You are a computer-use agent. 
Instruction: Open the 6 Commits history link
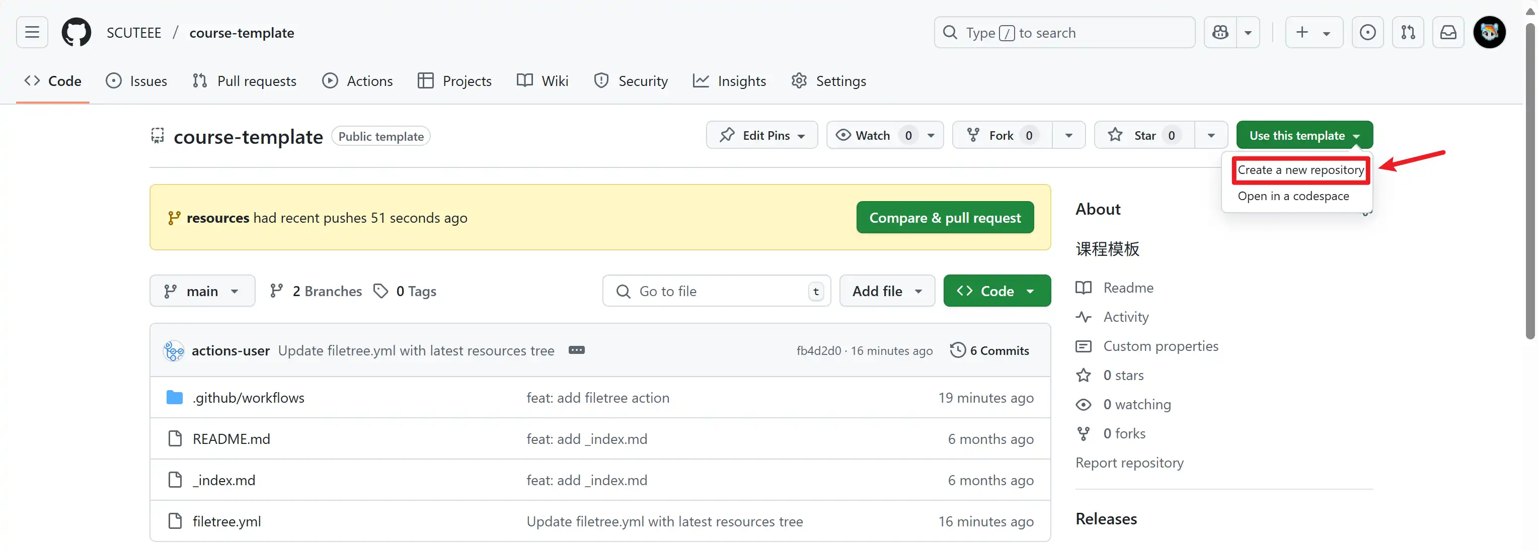coord(989,350)
